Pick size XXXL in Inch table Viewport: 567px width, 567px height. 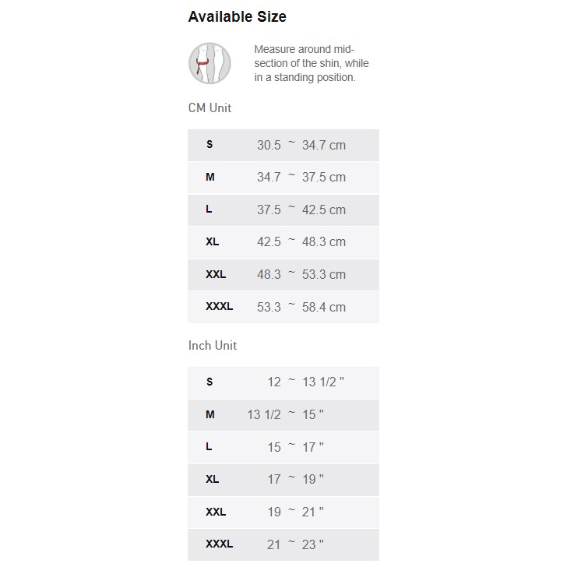(219, 544)
